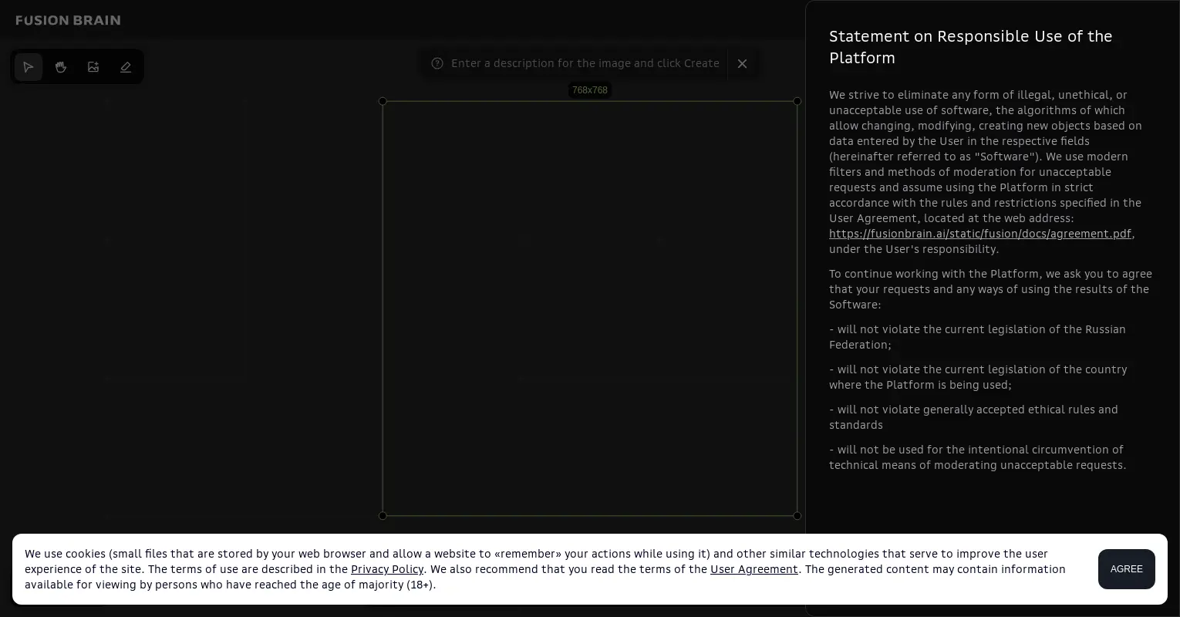Click the Fusion Brain logo
Viewport: 1180px width, 617px height.
coord(68,20)
